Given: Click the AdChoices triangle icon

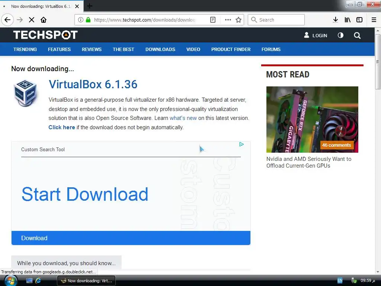Looking at the screenshot, I should 241,144.
